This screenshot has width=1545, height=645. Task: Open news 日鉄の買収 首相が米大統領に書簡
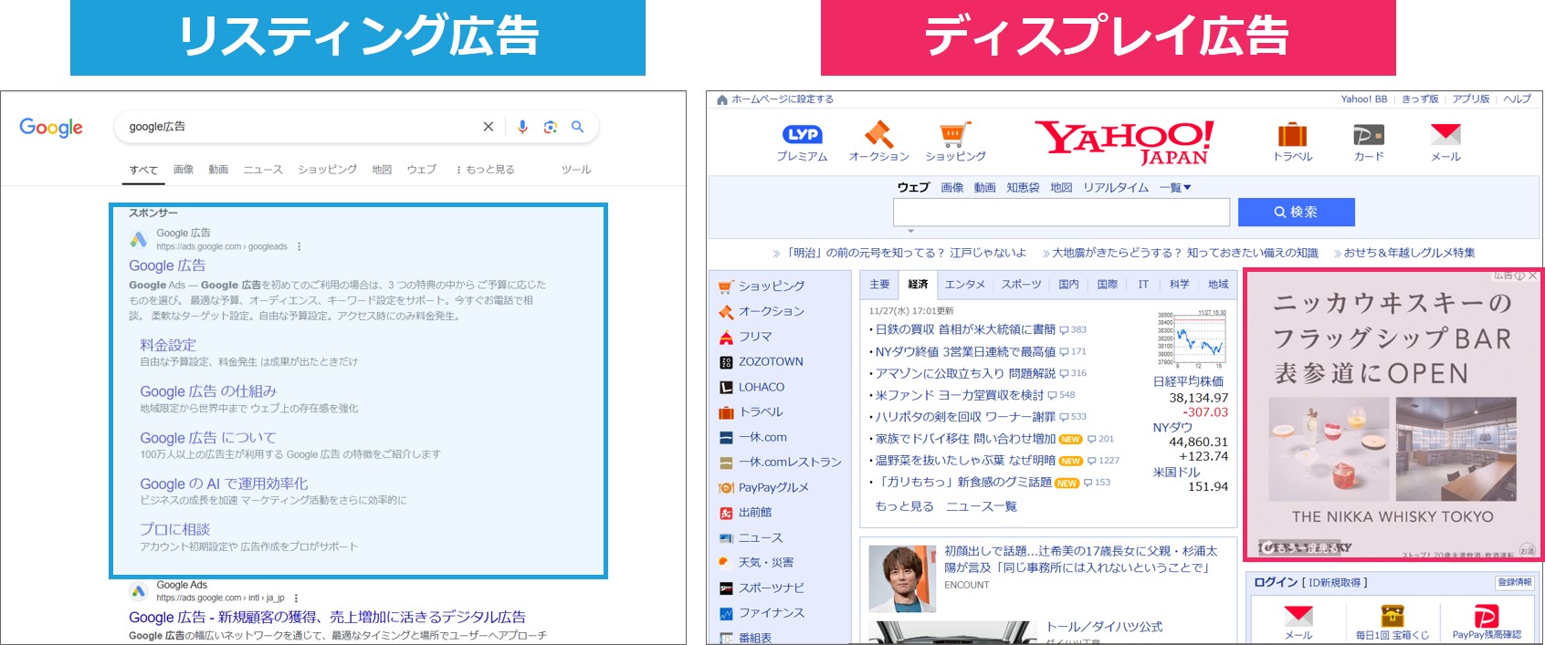tap(965, 329)
